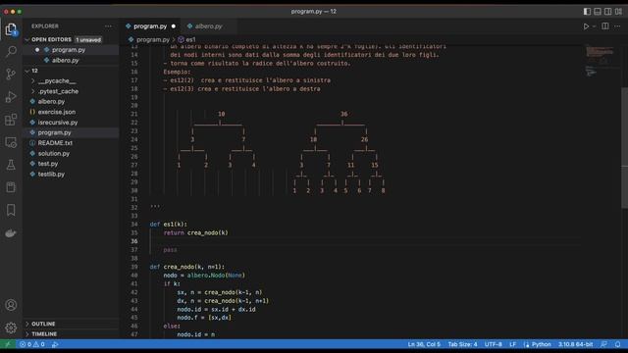
Task: Change file encoding UTF-8
Action: click(493, 344)
